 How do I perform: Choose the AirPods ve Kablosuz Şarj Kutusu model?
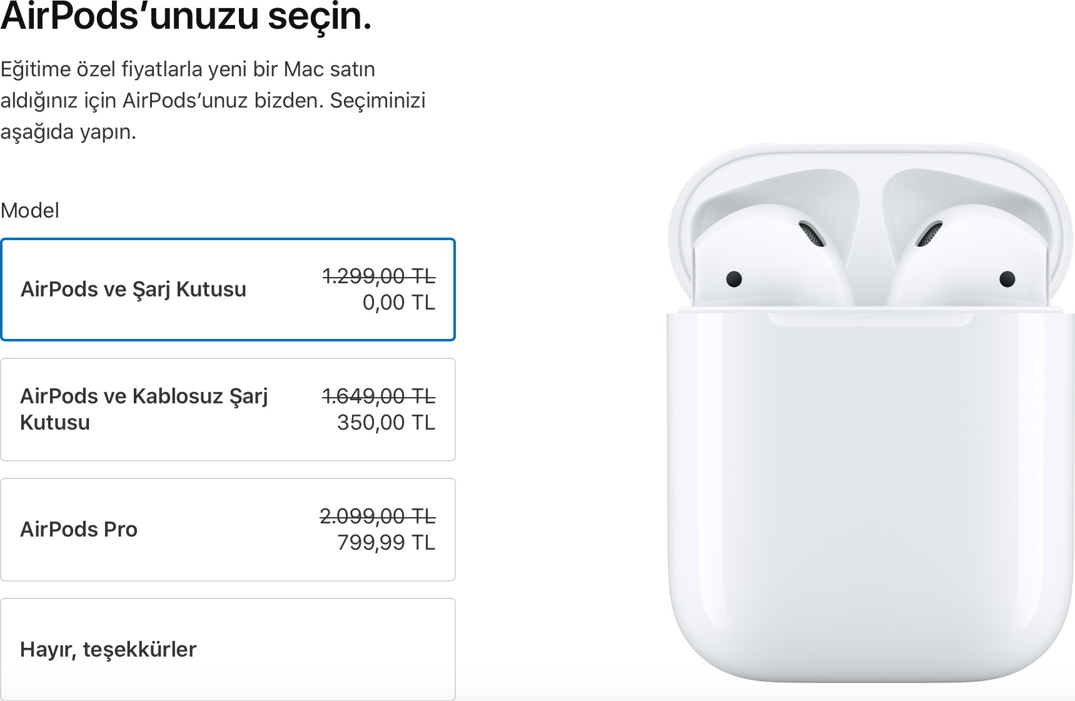(x=229, y=410)
